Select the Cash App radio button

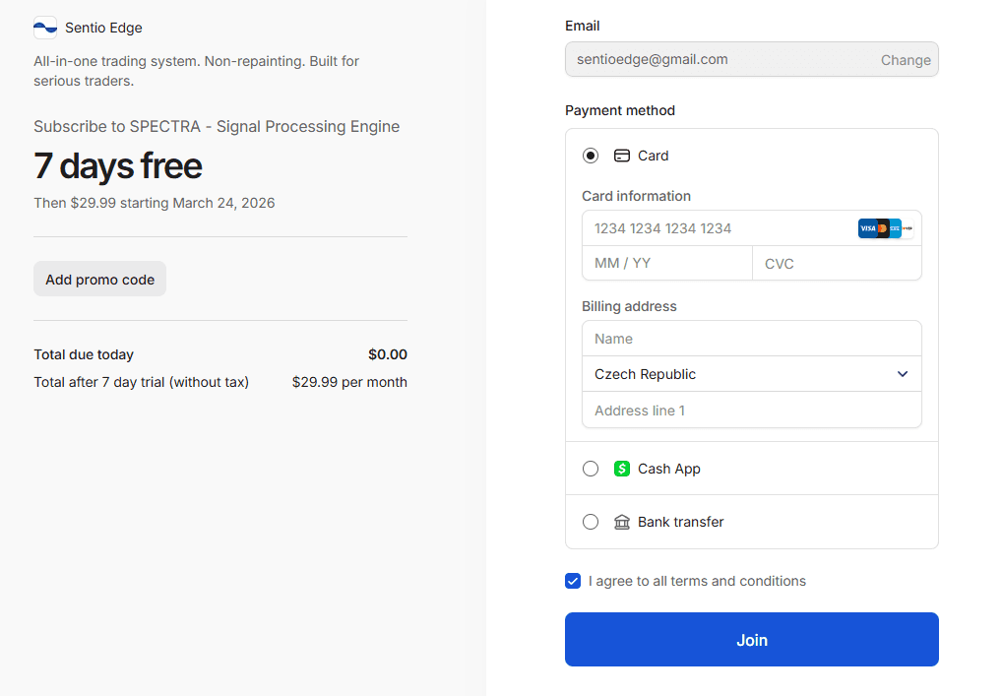click(591, 469)
